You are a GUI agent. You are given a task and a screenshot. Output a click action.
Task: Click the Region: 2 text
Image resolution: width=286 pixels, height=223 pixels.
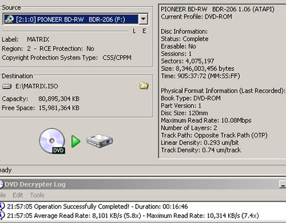(16, 48)
